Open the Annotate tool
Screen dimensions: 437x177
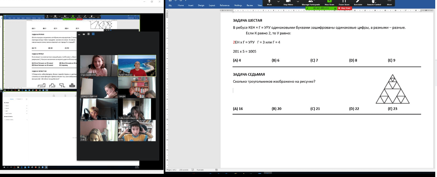tap(358, 2)
